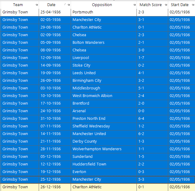Select the Preston North End cell
Screen dimensions: 195x191
coord(104,119)
